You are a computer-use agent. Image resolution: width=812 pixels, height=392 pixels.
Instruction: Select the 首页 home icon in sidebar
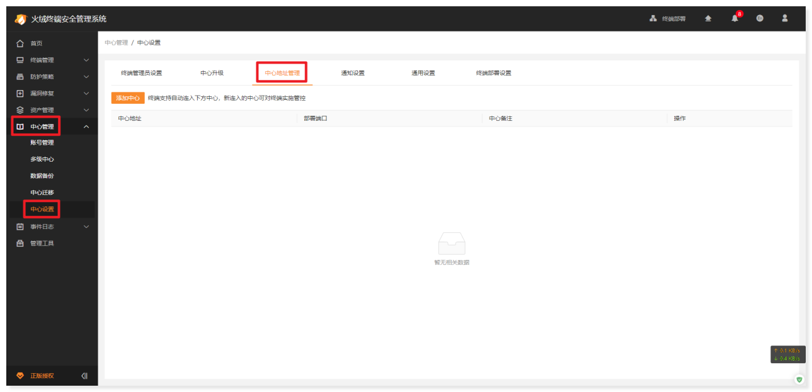click(x=18, y=43)
